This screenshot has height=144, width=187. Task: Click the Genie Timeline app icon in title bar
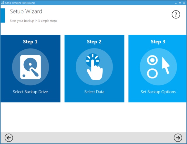(x=2, y=3)
